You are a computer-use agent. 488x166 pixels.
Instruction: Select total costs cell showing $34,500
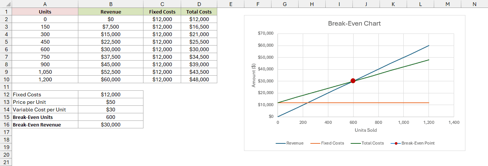click(x=199, y=57)
